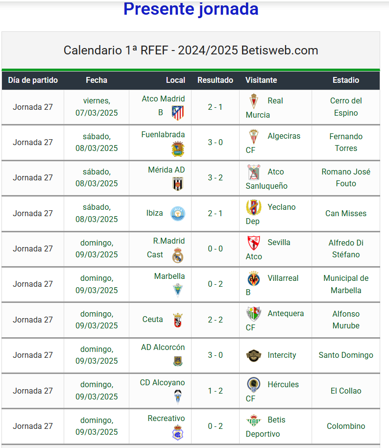Click the Intercity black shield logo
389x448 pixels.
[x=253, y=355]
